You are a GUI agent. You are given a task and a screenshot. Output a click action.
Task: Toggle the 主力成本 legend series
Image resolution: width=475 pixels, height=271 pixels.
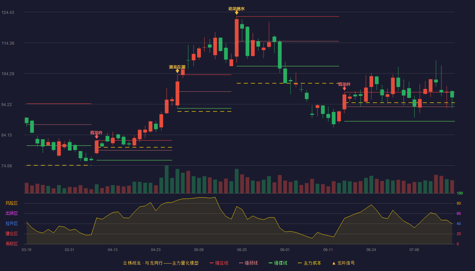click(x=309, y=263)
